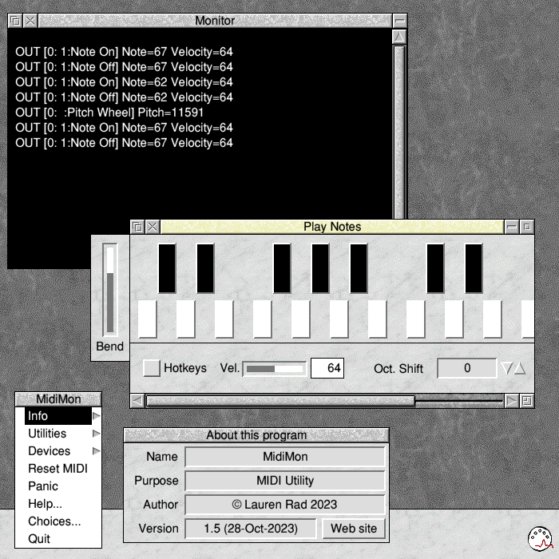Click Play Notes resize corner icon
The height and width of the screenshot is (559, 559).
tap(527, 401)
